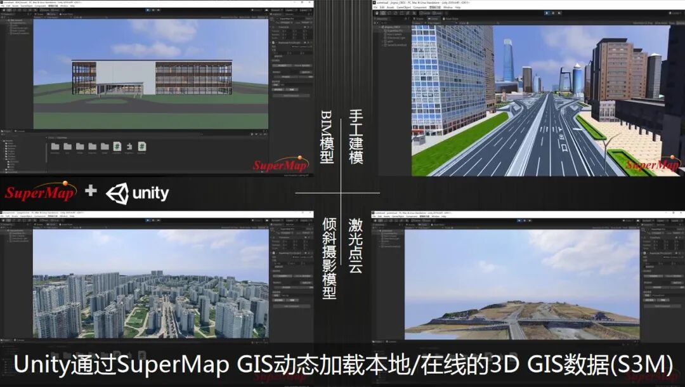Switch to Asset Store tab in 手工建模 window
The image size is (685, 387).
tap(451, 19)
